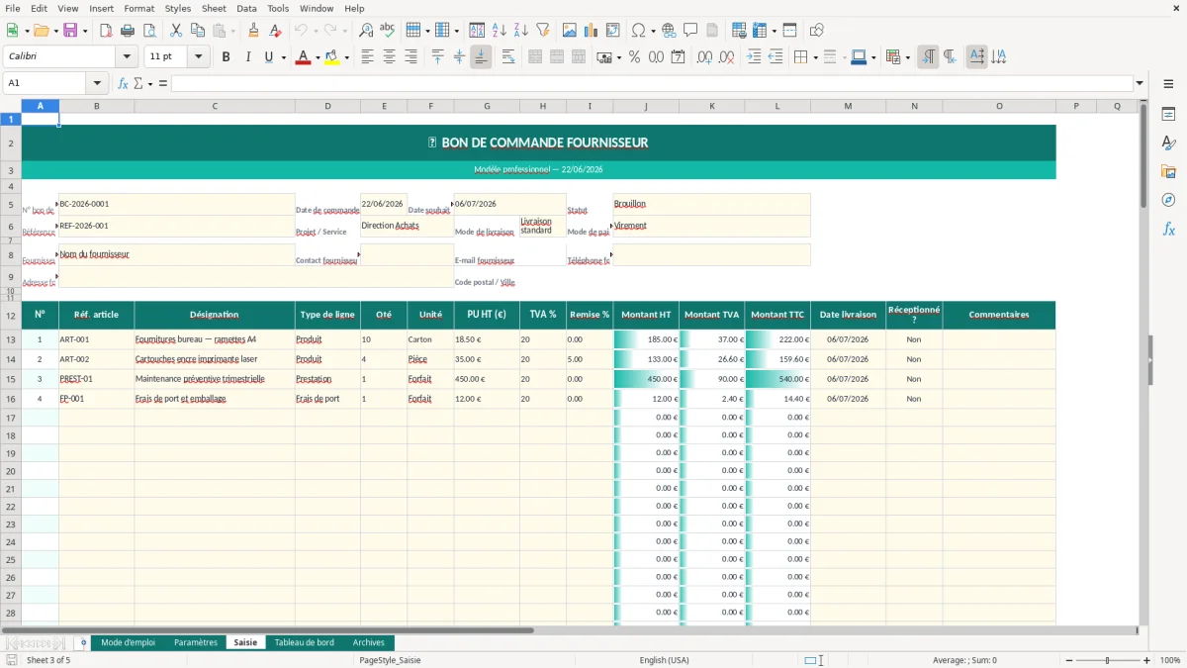Click the Format as Date icon
The image size is (1187, 668).
point(679,57)
